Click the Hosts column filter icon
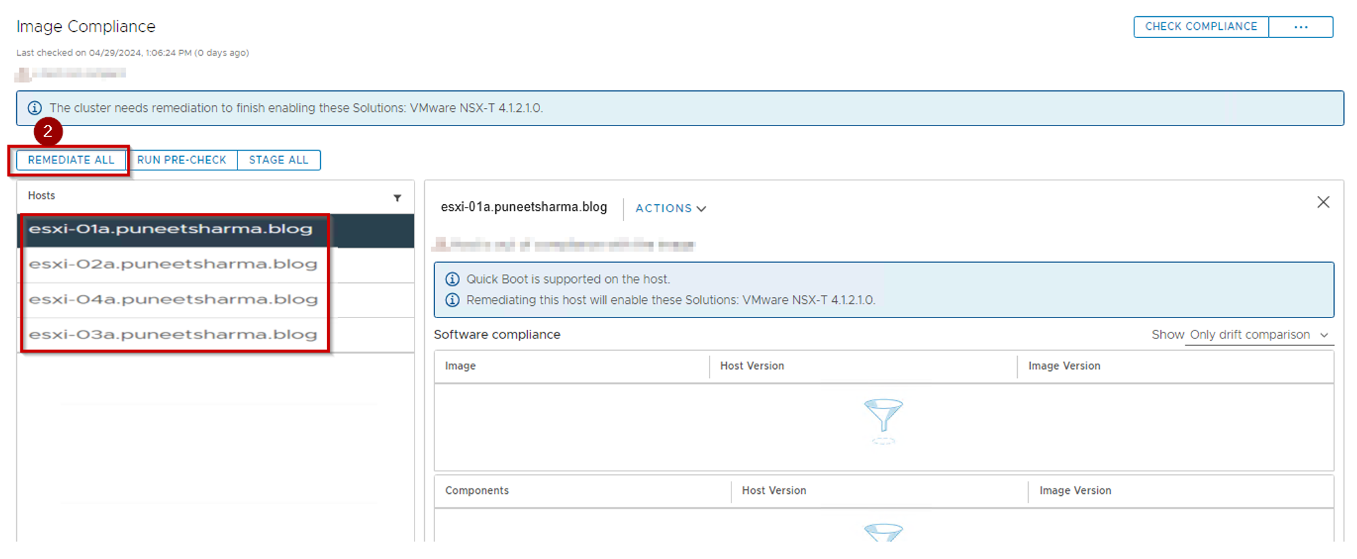Viewport: 1357px width, 559px height. [397, 198]
